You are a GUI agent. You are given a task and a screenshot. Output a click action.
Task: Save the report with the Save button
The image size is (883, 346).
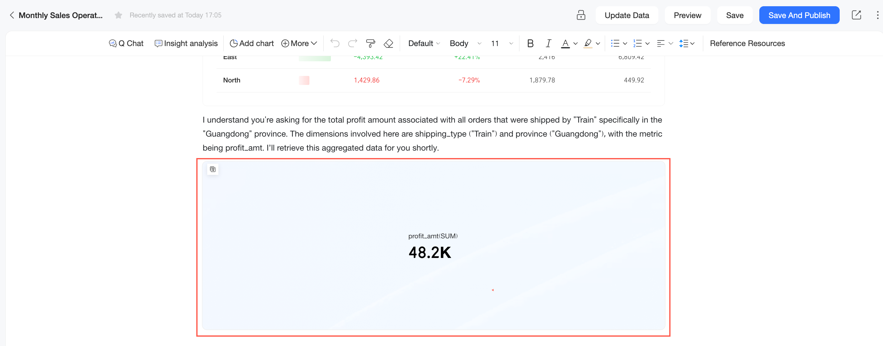pos(735,15)
